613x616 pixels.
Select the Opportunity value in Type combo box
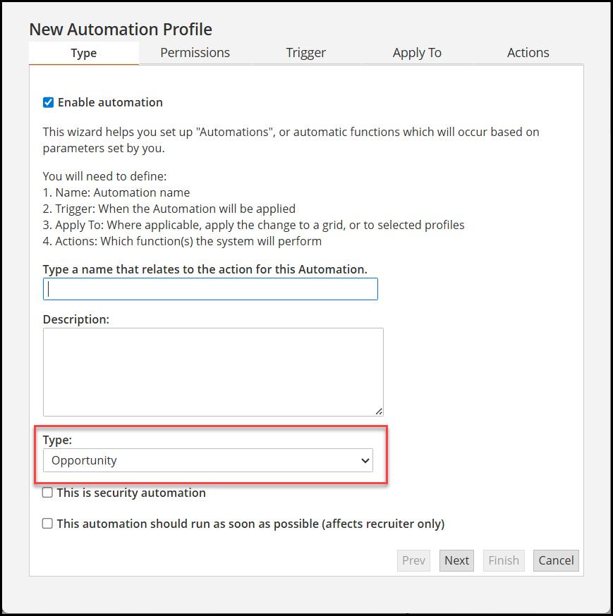click(x=208, y=460)
